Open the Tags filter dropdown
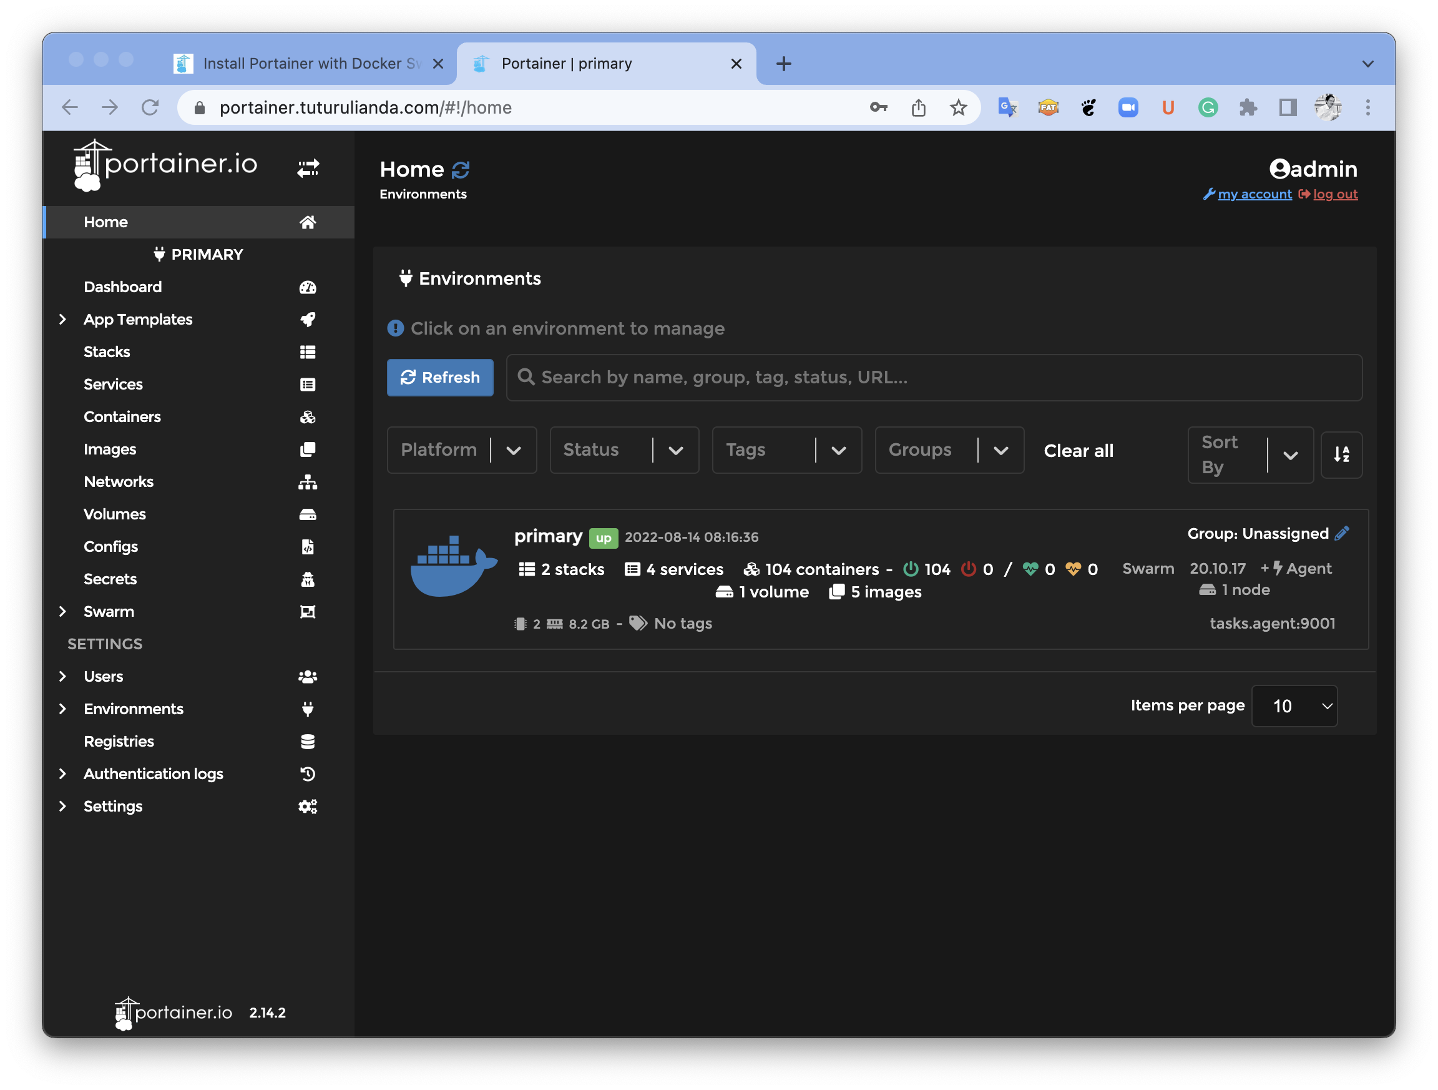 click(x=787, y=451)
